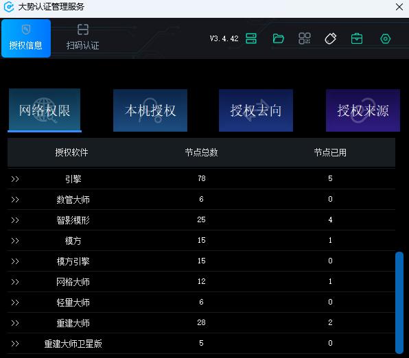
Task: Select the 模方引擎 software name
Action: coord(73,261)
